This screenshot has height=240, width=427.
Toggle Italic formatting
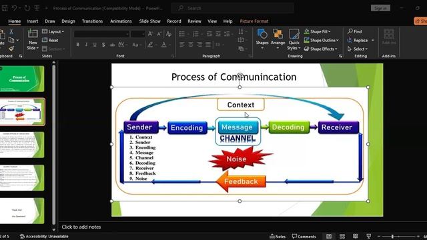point(86,45)
